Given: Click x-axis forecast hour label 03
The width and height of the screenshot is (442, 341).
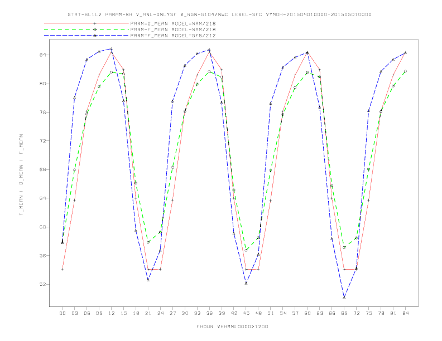Looking at the screenshot, I should pos(74,313).
